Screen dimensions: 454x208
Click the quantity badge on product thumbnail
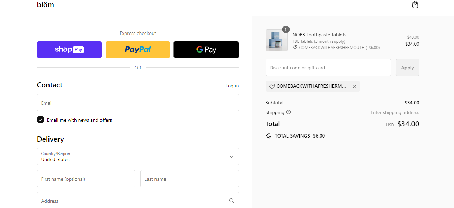click(286, 30)
